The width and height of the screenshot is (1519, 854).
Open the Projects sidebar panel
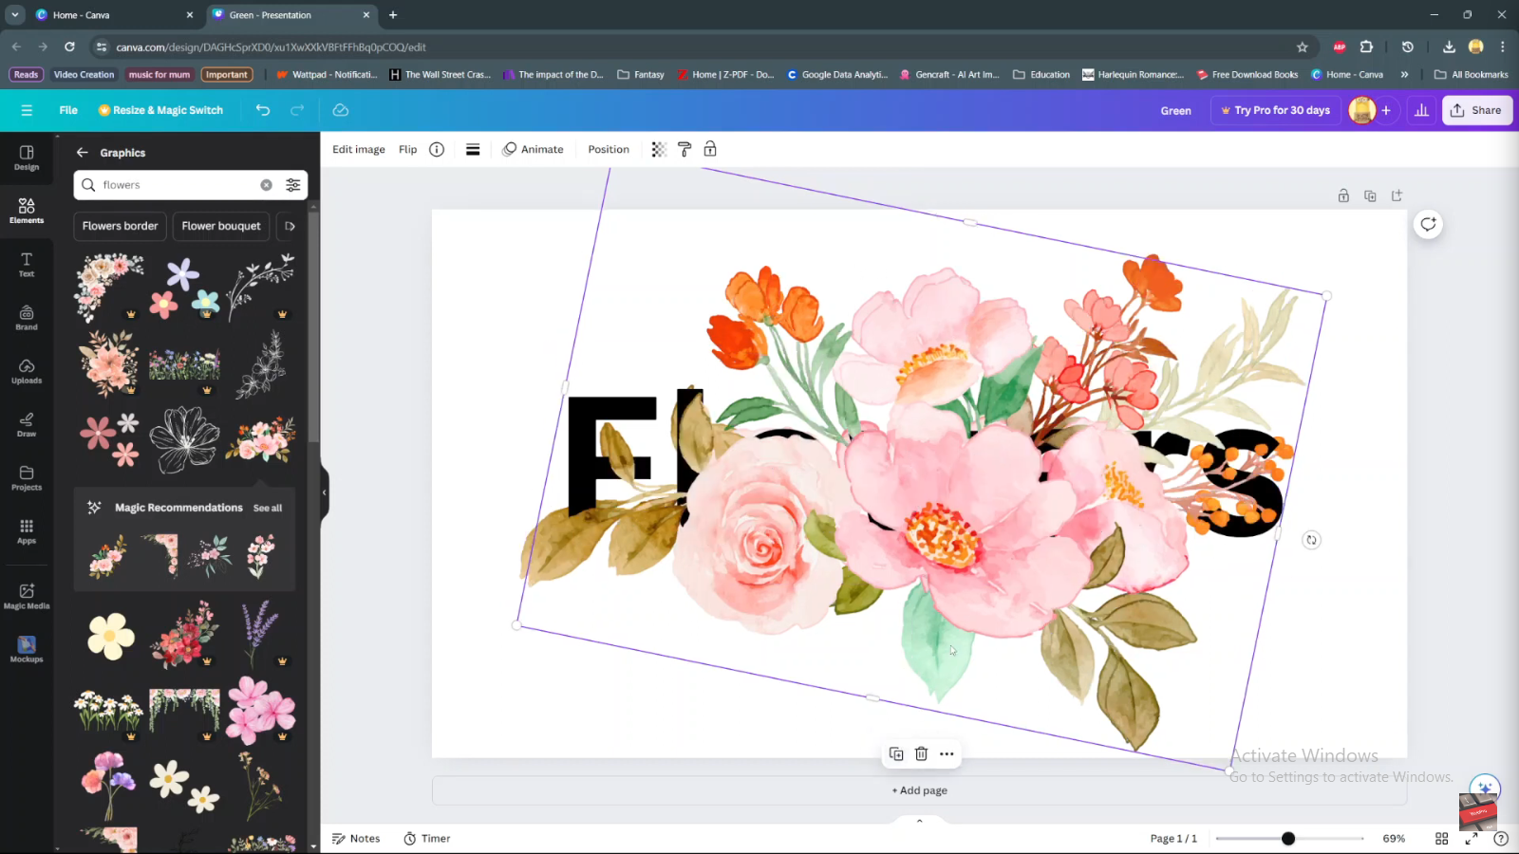coord(27,478)
